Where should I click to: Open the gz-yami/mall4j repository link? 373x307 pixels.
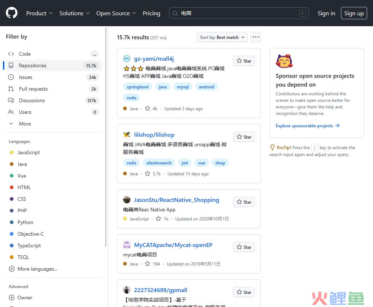(x=154, y=59)
